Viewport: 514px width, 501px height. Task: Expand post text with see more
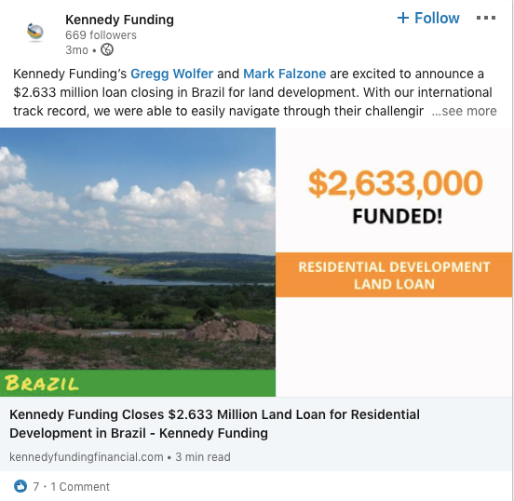(x=464, y=111)
